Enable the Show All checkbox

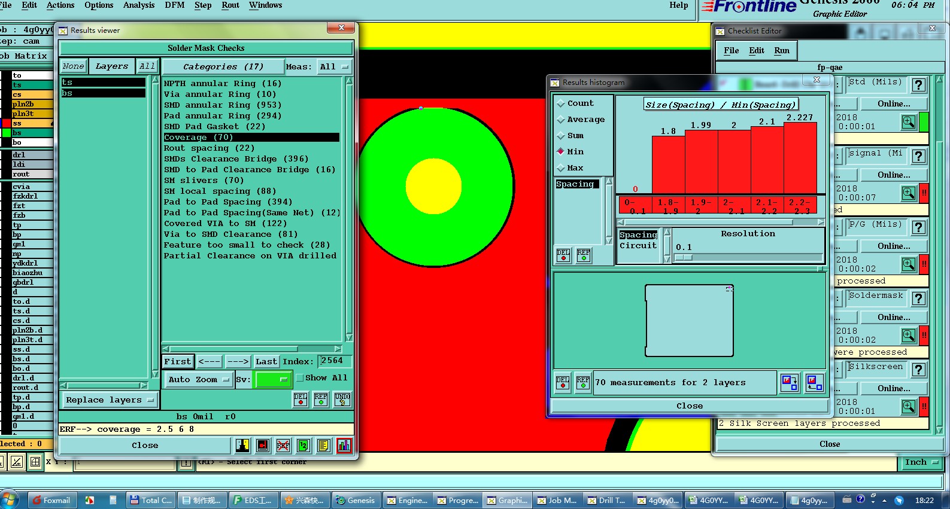(300, 378)
